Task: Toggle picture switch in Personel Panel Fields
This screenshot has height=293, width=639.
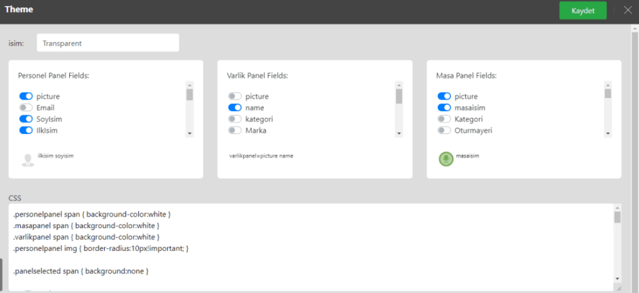Action: tap(26, 97)
